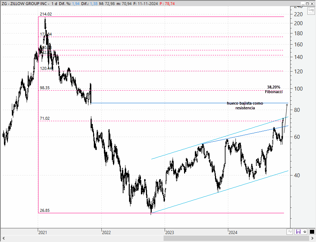
Task: Click the 2022 year label
Action: (106, 233)
